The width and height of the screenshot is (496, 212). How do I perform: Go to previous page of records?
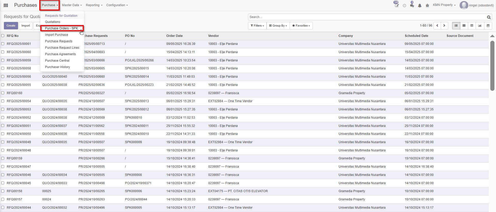437,26
